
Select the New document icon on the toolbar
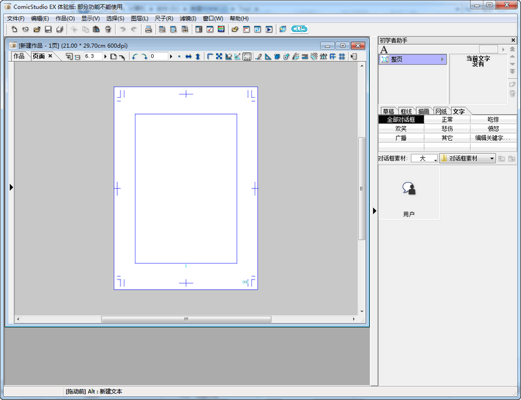[13, 29]
